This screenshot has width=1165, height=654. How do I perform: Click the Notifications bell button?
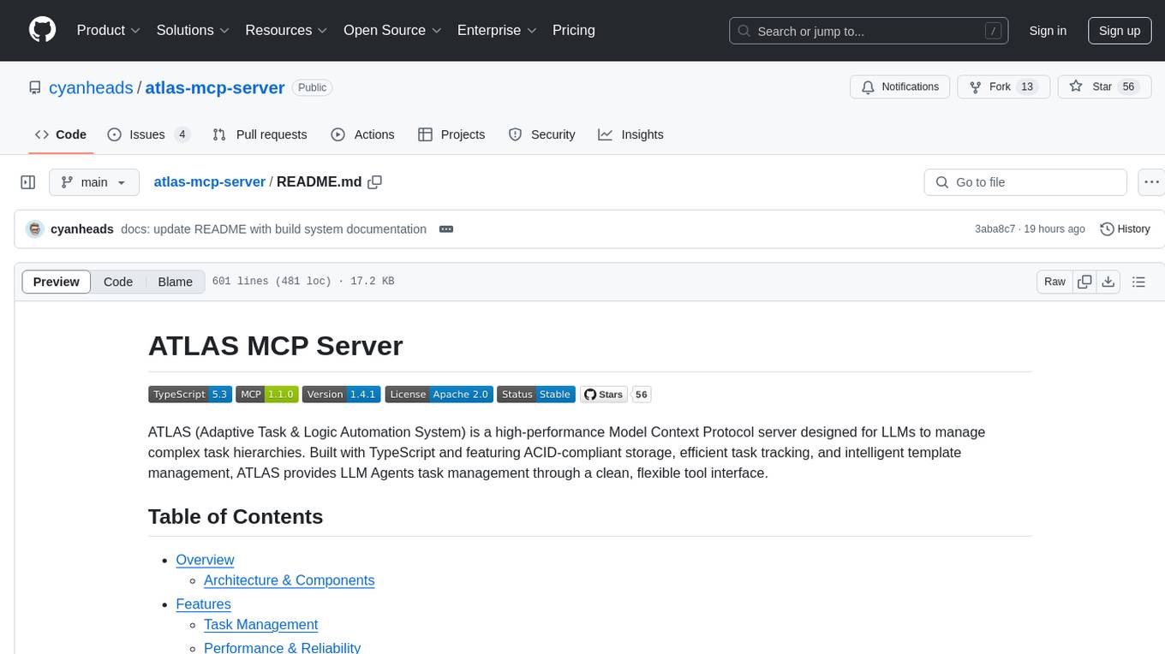pyautogui.click(x=899, y=86)
